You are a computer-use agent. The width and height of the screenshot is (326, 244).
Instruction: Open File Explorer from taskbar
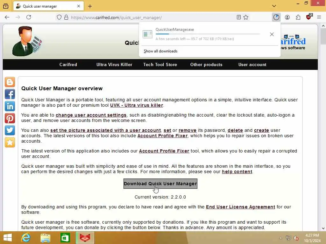click(x=45, y=238)
